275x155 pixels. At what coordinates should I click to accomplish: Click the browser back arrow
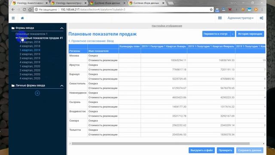(x=13, y=9)
